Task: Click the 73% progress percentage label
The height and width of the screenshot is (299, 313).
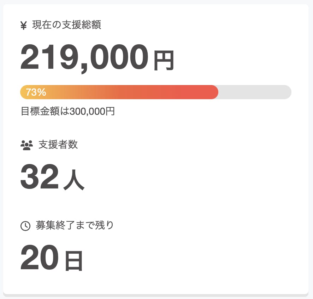Action: 36,92
